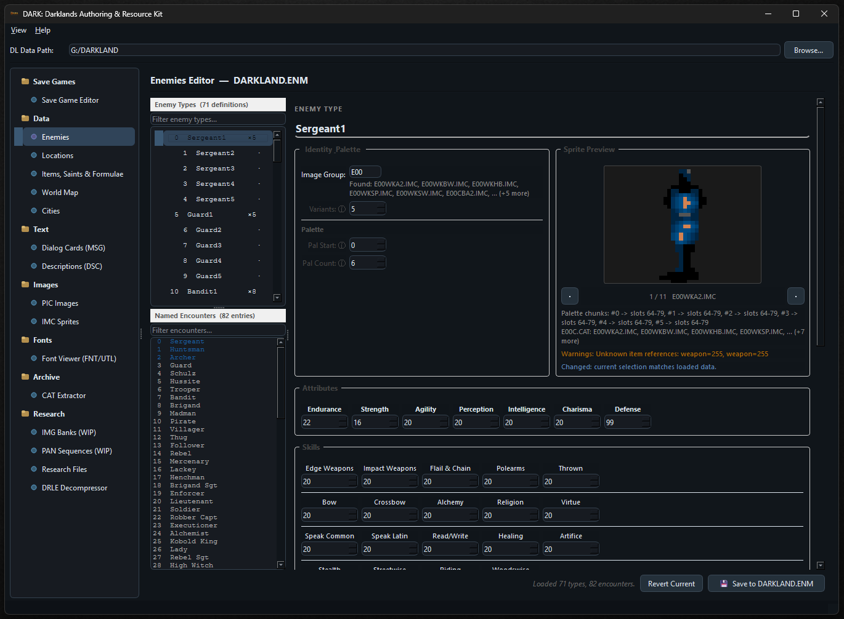The height and width of the screenshot is (619, 844).
Task: Save to DARKLAND.ENM
Action: (x=766, y=583)
